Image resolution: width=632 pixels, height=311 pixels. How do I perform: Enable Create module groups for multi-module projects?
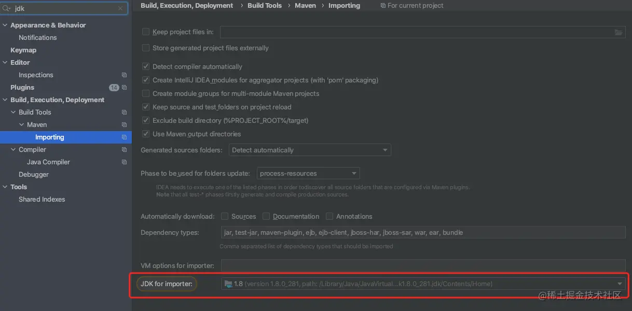[x=146, y=94]
